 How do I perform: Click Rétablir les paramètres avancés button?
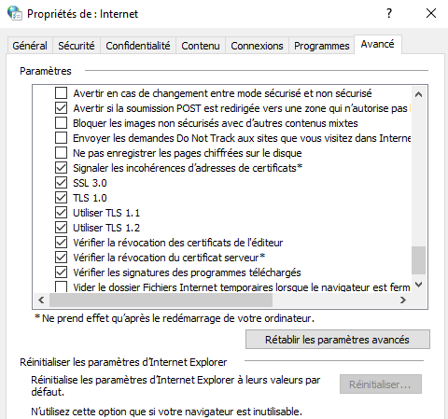click(338, 340)
